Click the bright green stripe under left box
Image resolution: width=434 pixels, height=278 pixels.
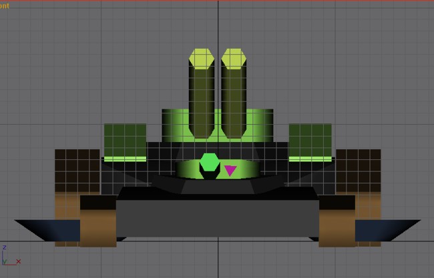(x=125, y=159)
